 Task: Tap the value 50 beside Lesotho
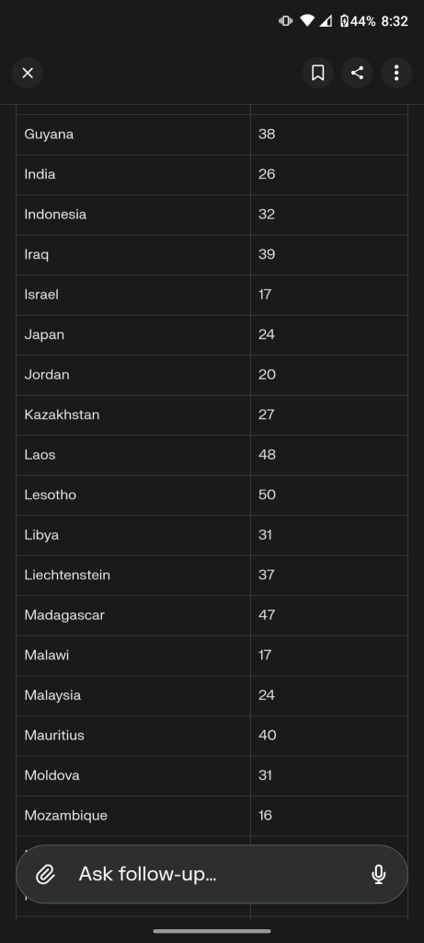[268, 495]
